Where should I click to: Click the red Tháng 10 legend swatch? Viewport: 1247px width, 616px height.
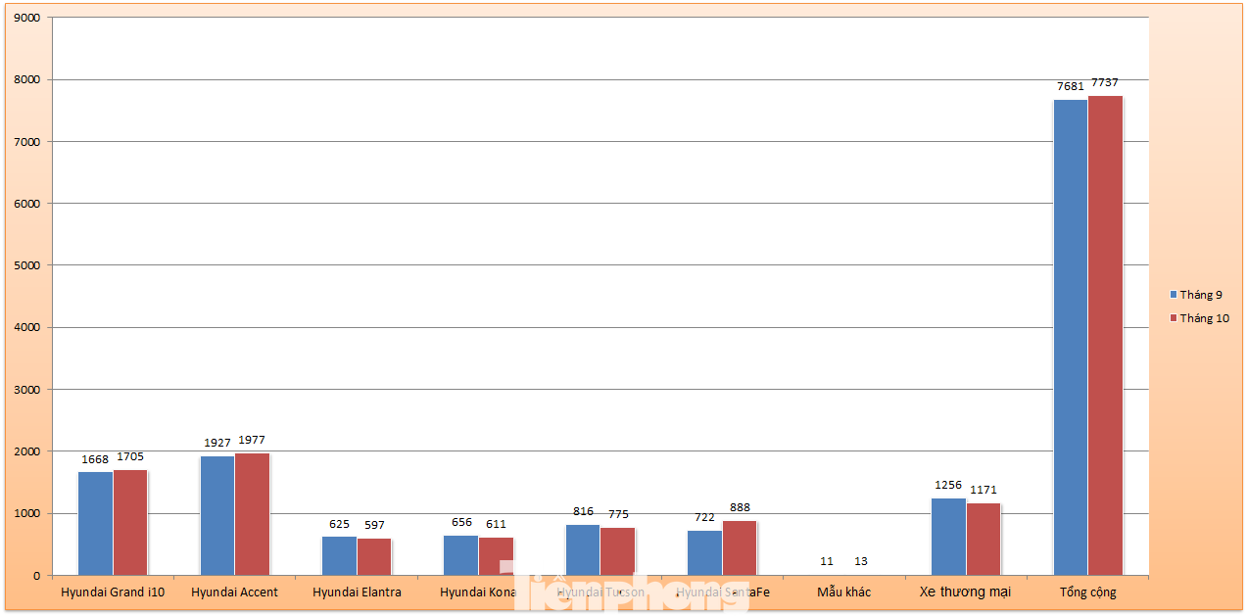(x=1173, y=318)
